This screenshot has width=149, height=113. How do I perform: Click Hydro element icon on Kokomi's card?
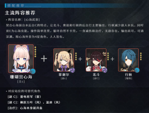[x=33, y=71]
